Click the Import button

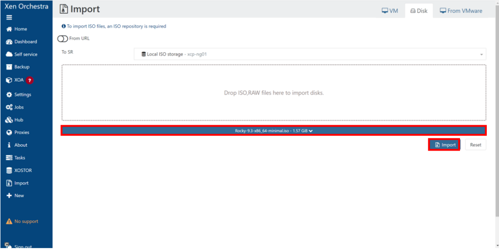pyautogui.click(x=444, y=145)
